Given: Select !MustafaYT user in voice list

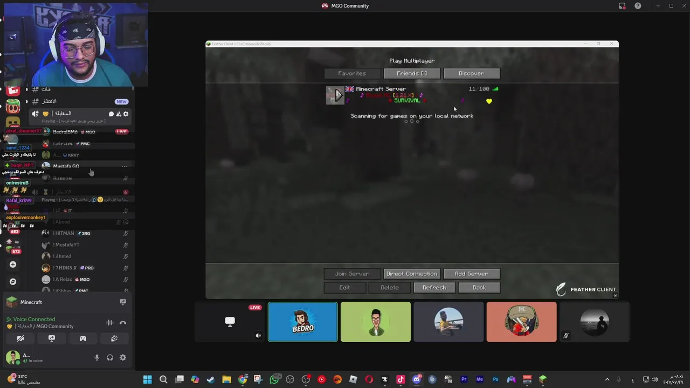Looking at the screenshot, I should tap(81, 245).
